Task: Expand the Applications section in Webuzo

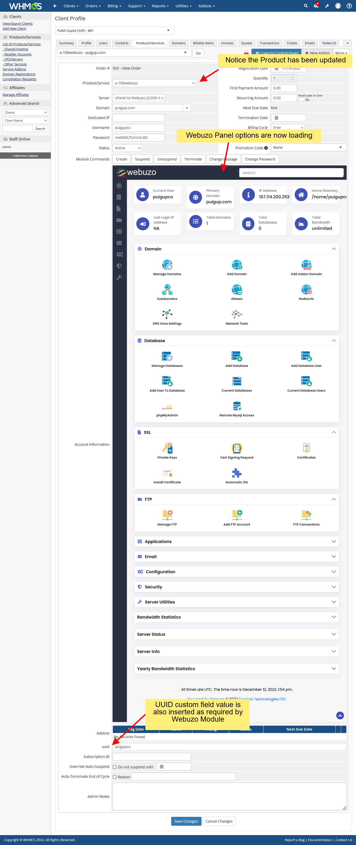Action: 236,541
